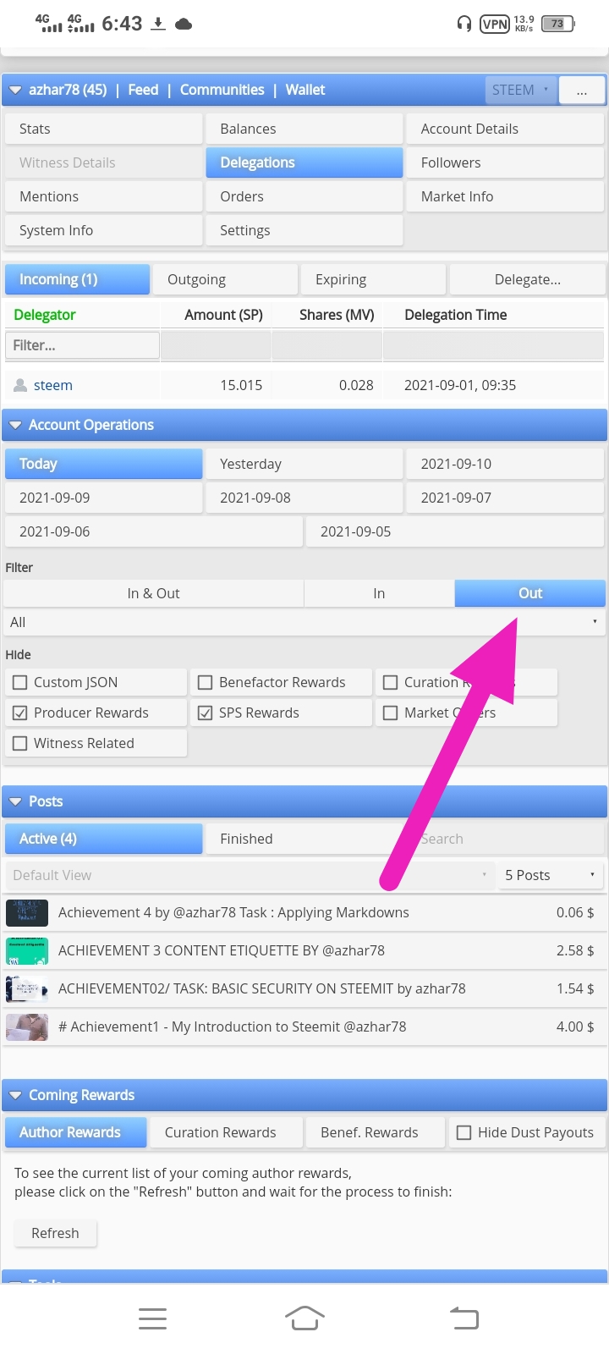Collapse the azhar78 account header triangle

[15, 90]
